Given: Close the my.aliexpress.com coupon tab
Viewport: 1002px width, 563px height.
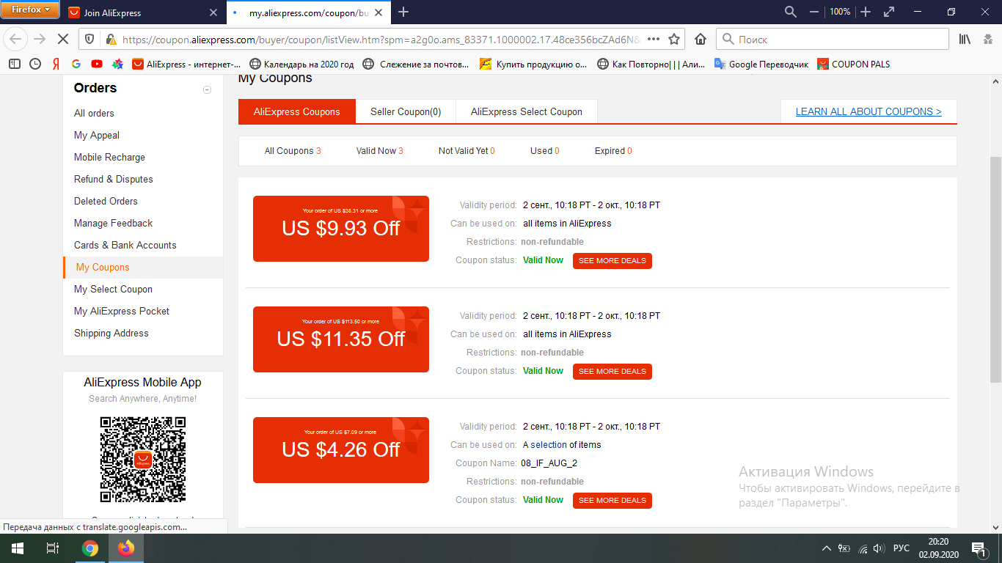Looking at the screenshot, I should pyautogui.click(x=379, y=12).
